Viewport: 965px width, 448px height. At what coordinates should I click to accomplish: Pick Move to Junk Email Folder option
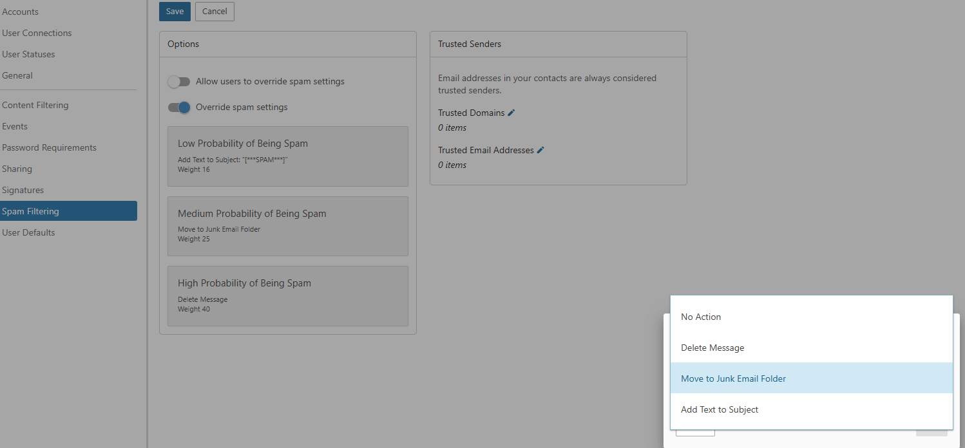tap(733, 378)
